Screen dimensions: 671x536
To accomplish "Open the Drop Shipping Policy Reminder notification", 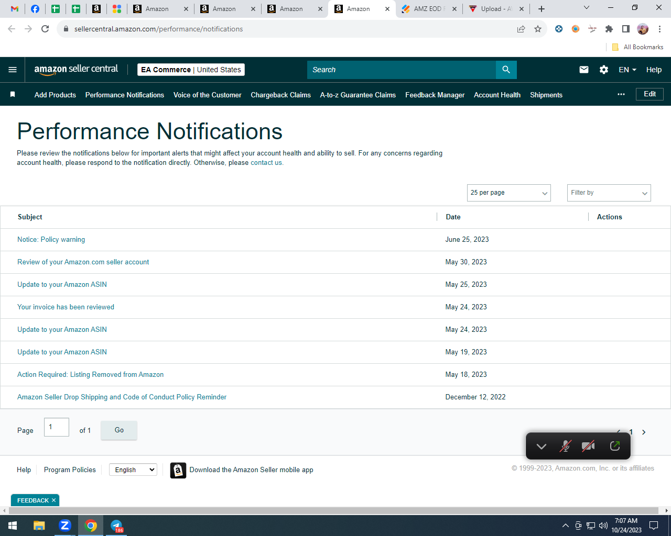I will 122,397.
